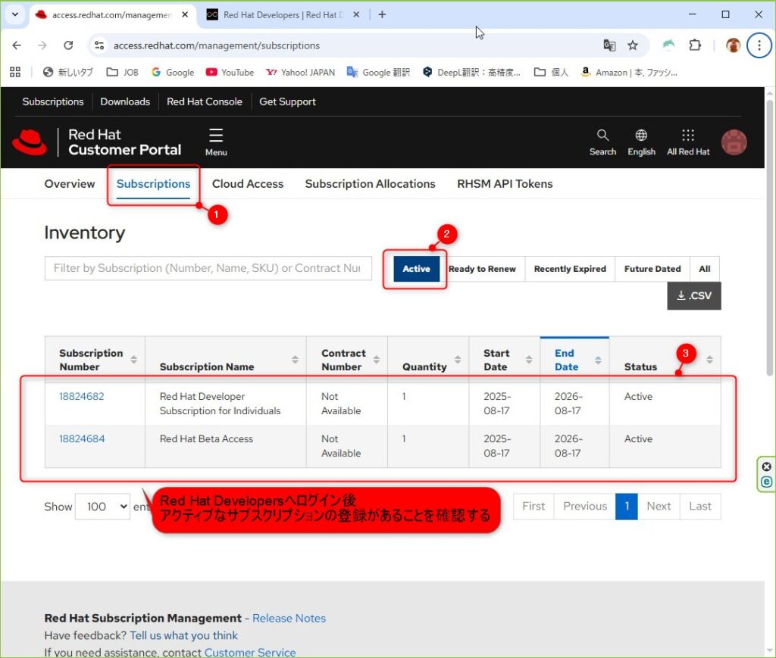Screen dimensions: 776x658
Task: Sort by Start Date column
Action: click(529, 360)
